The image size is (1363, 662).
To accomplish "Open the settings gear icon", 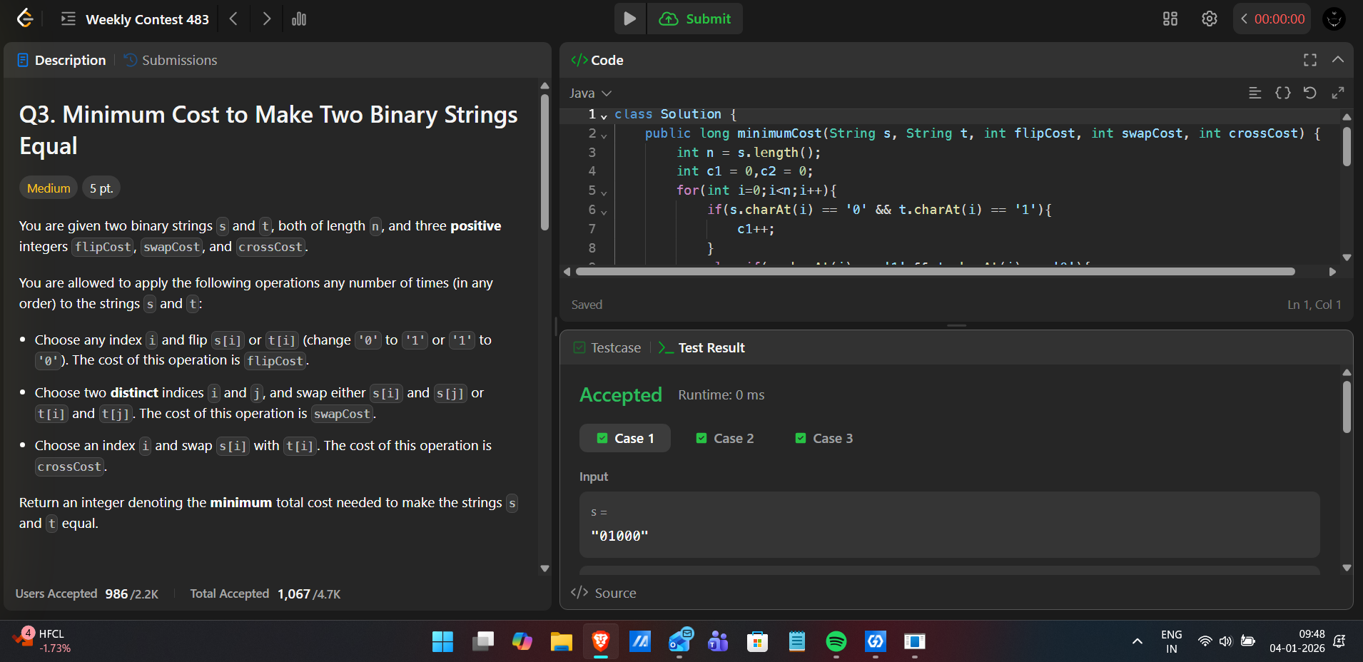I will point(1209,19).
